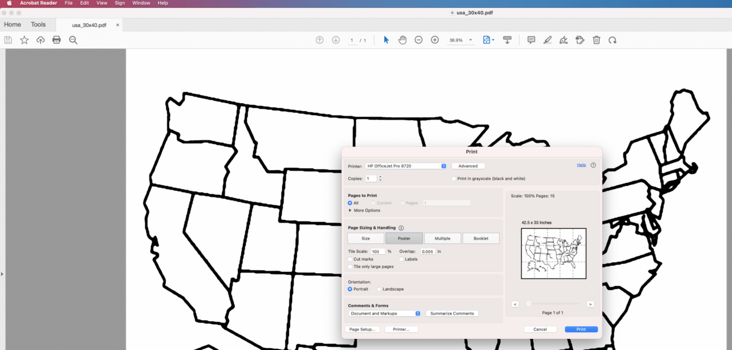Click the printer icon in toolbar

57,40
